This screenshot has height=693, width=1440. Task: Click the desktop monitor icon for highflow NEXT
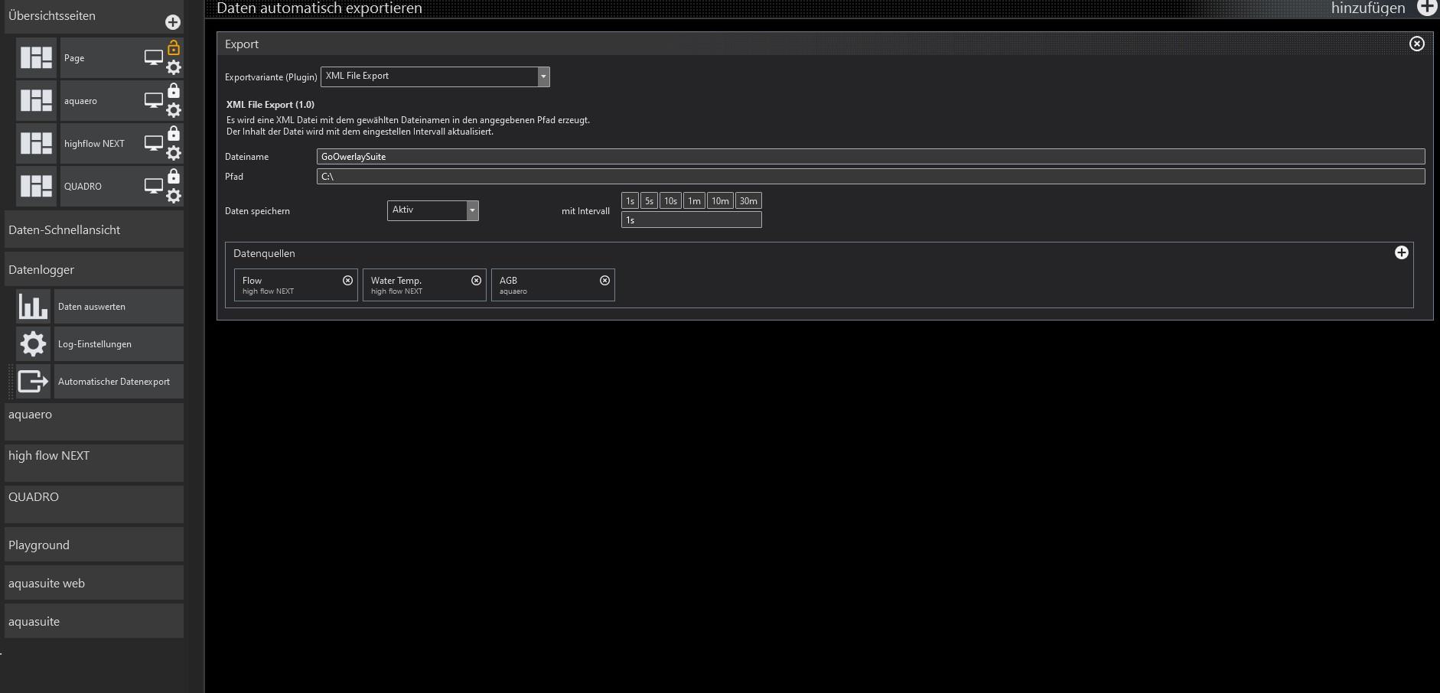(x=154, y=144)
